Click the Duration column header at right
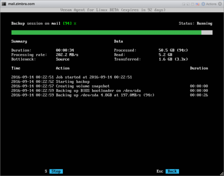Viewport: 224px width, 176px height. [x=199, y=68]
